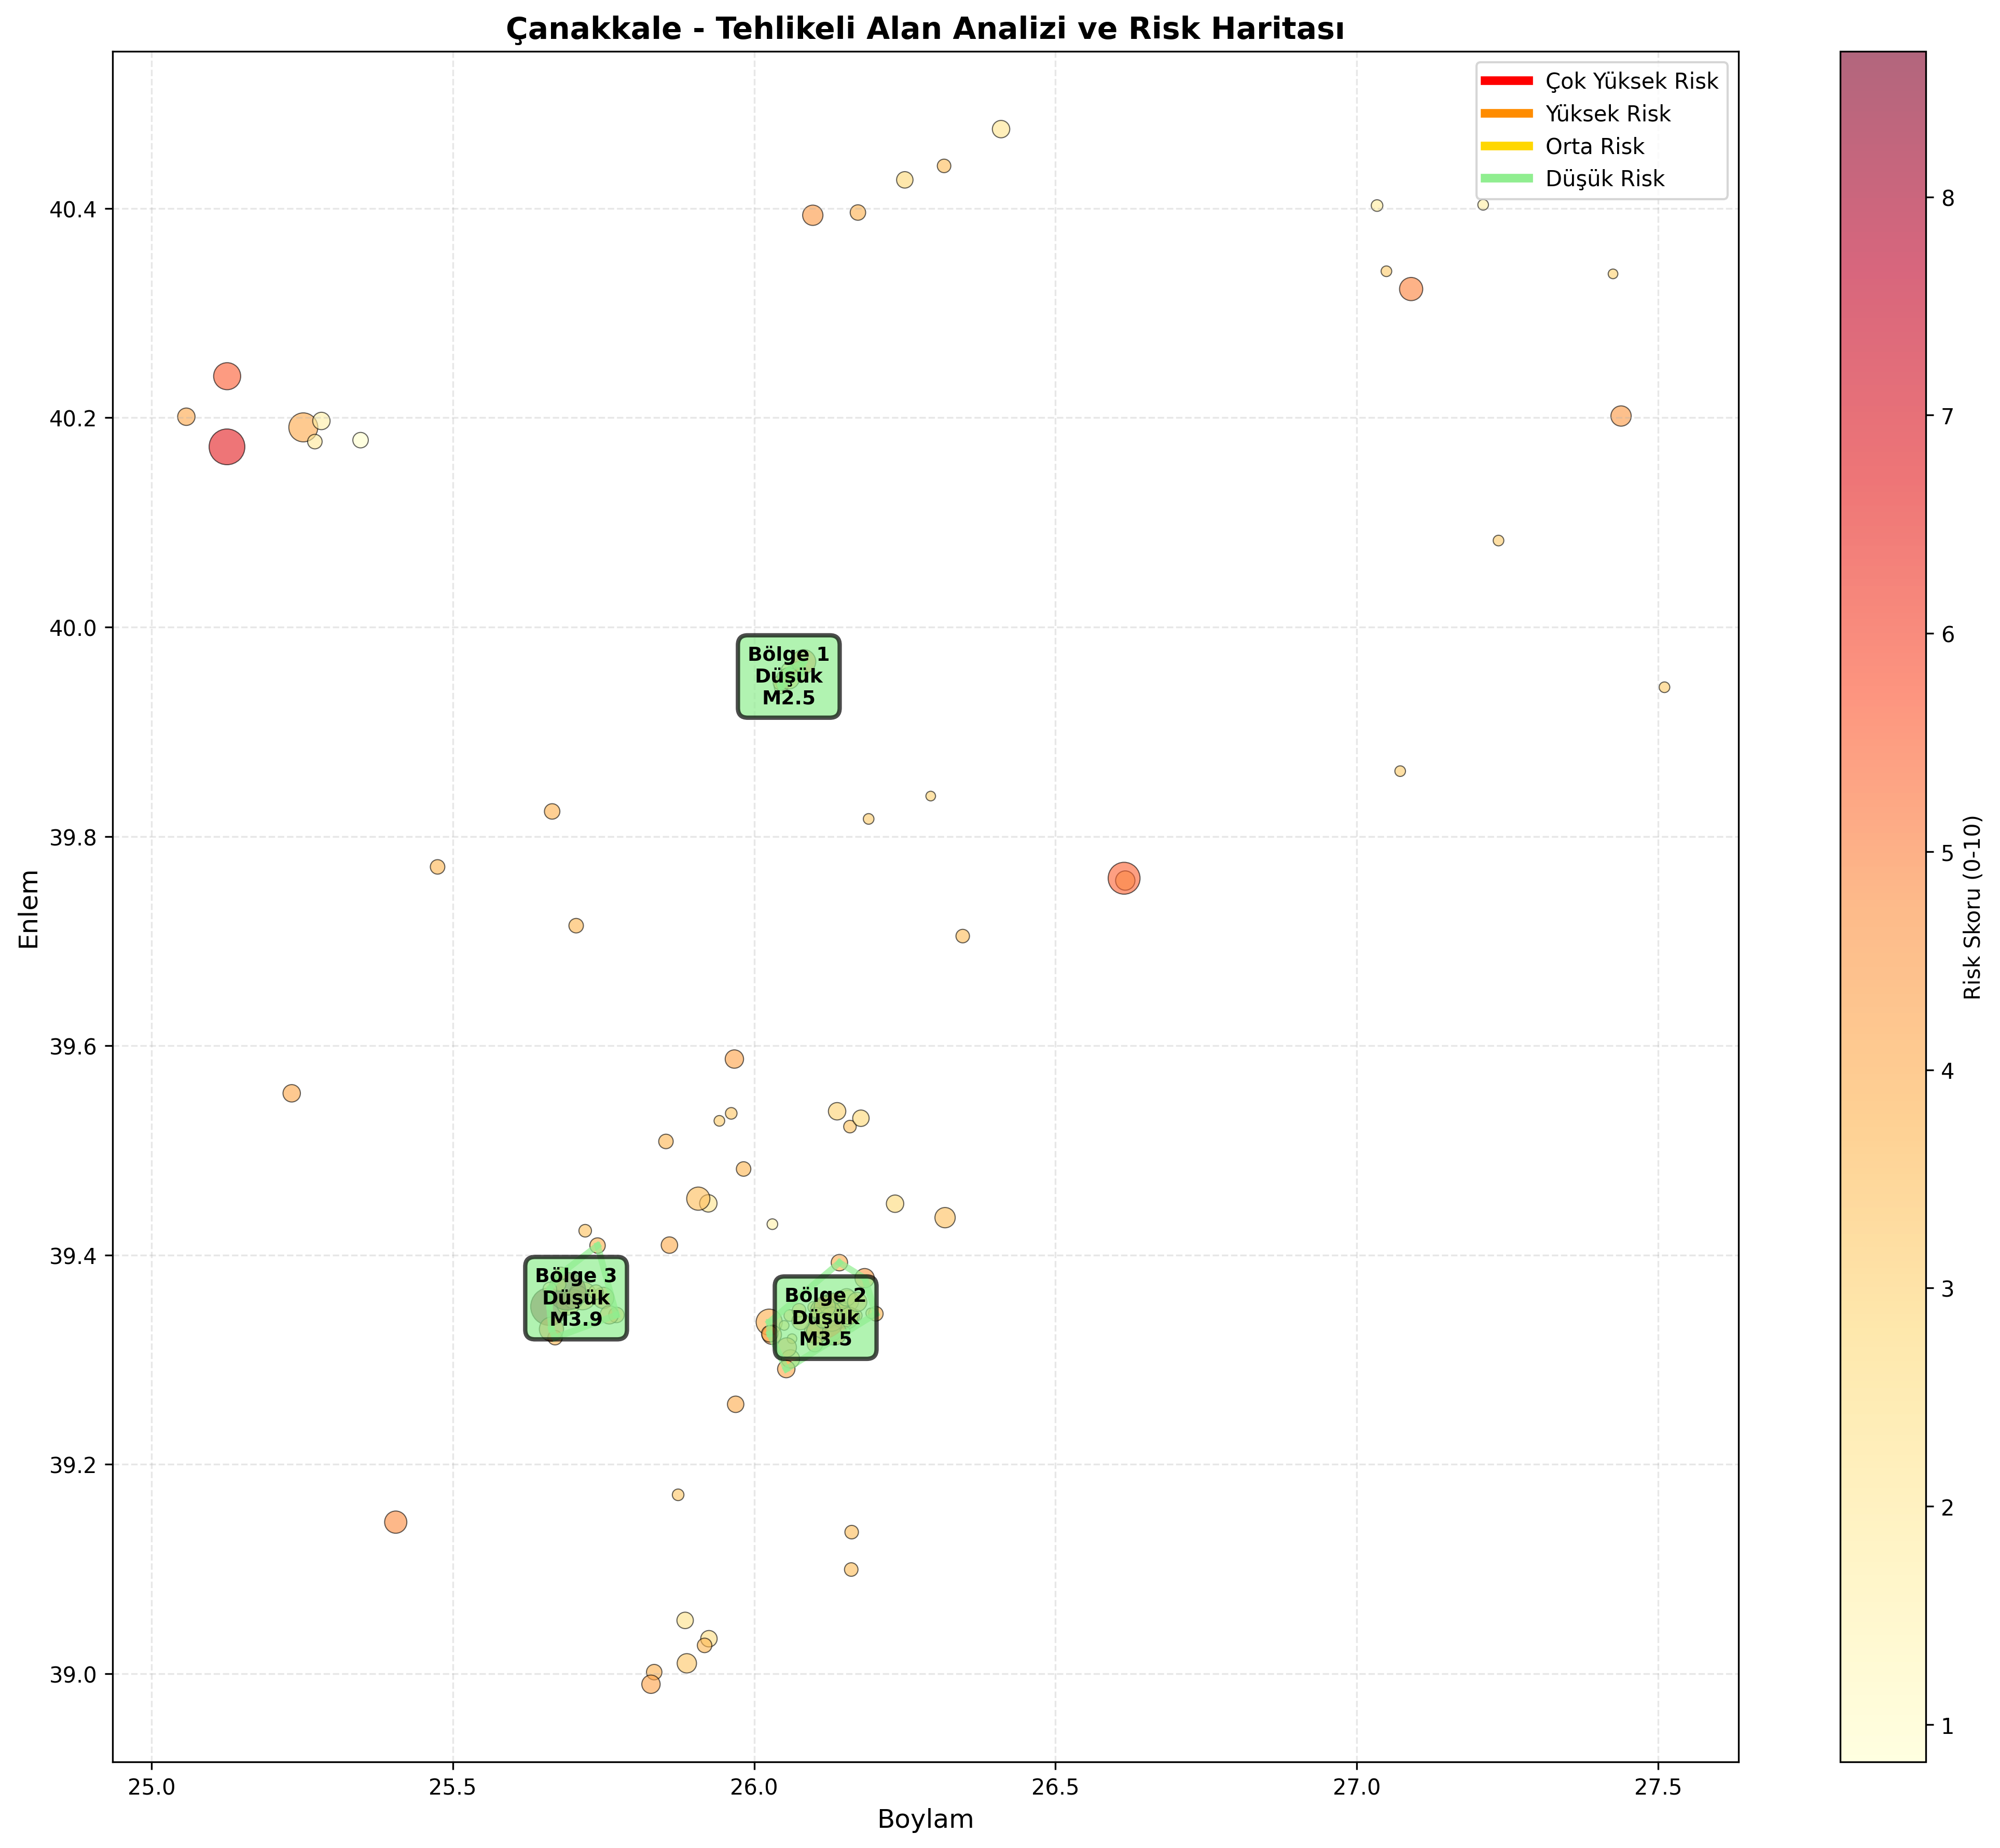
Task: Click the 'Enlem' y-axis label
Action: [30, 909]
